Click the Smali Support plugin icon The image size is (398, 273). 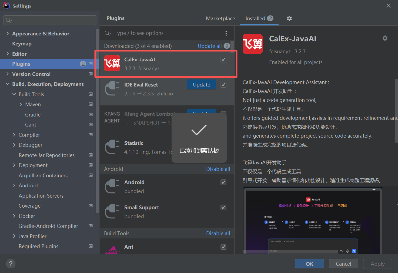point(112,211)
